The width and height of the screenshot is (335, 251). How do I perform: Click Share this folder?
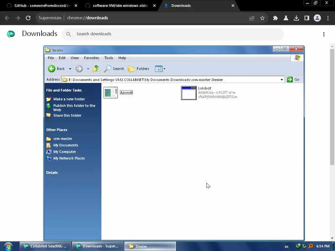tap(67, 115)
